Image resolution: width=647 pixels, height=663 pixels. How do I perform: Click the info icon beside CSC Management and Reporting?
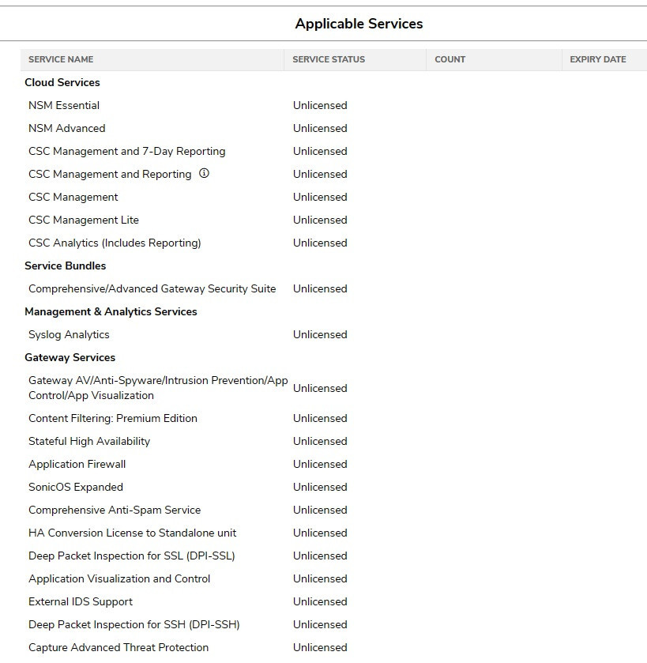[x=204, y=173]
